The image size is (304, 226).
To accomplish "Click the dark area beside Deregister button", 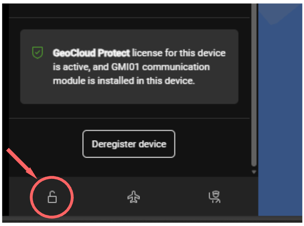I will [212, 144].
